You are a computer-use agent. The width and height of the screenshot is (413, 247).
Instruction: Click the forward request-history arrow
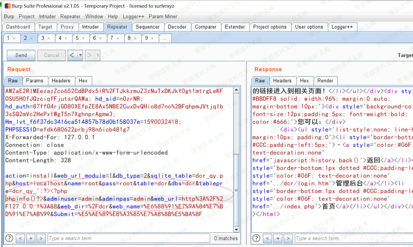pos(89,55)
